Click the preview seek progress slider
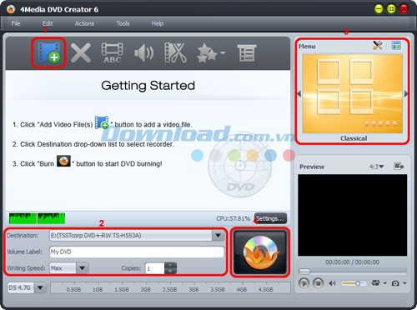The height and width of the screenshot is (310, 417). pos(353,271)
